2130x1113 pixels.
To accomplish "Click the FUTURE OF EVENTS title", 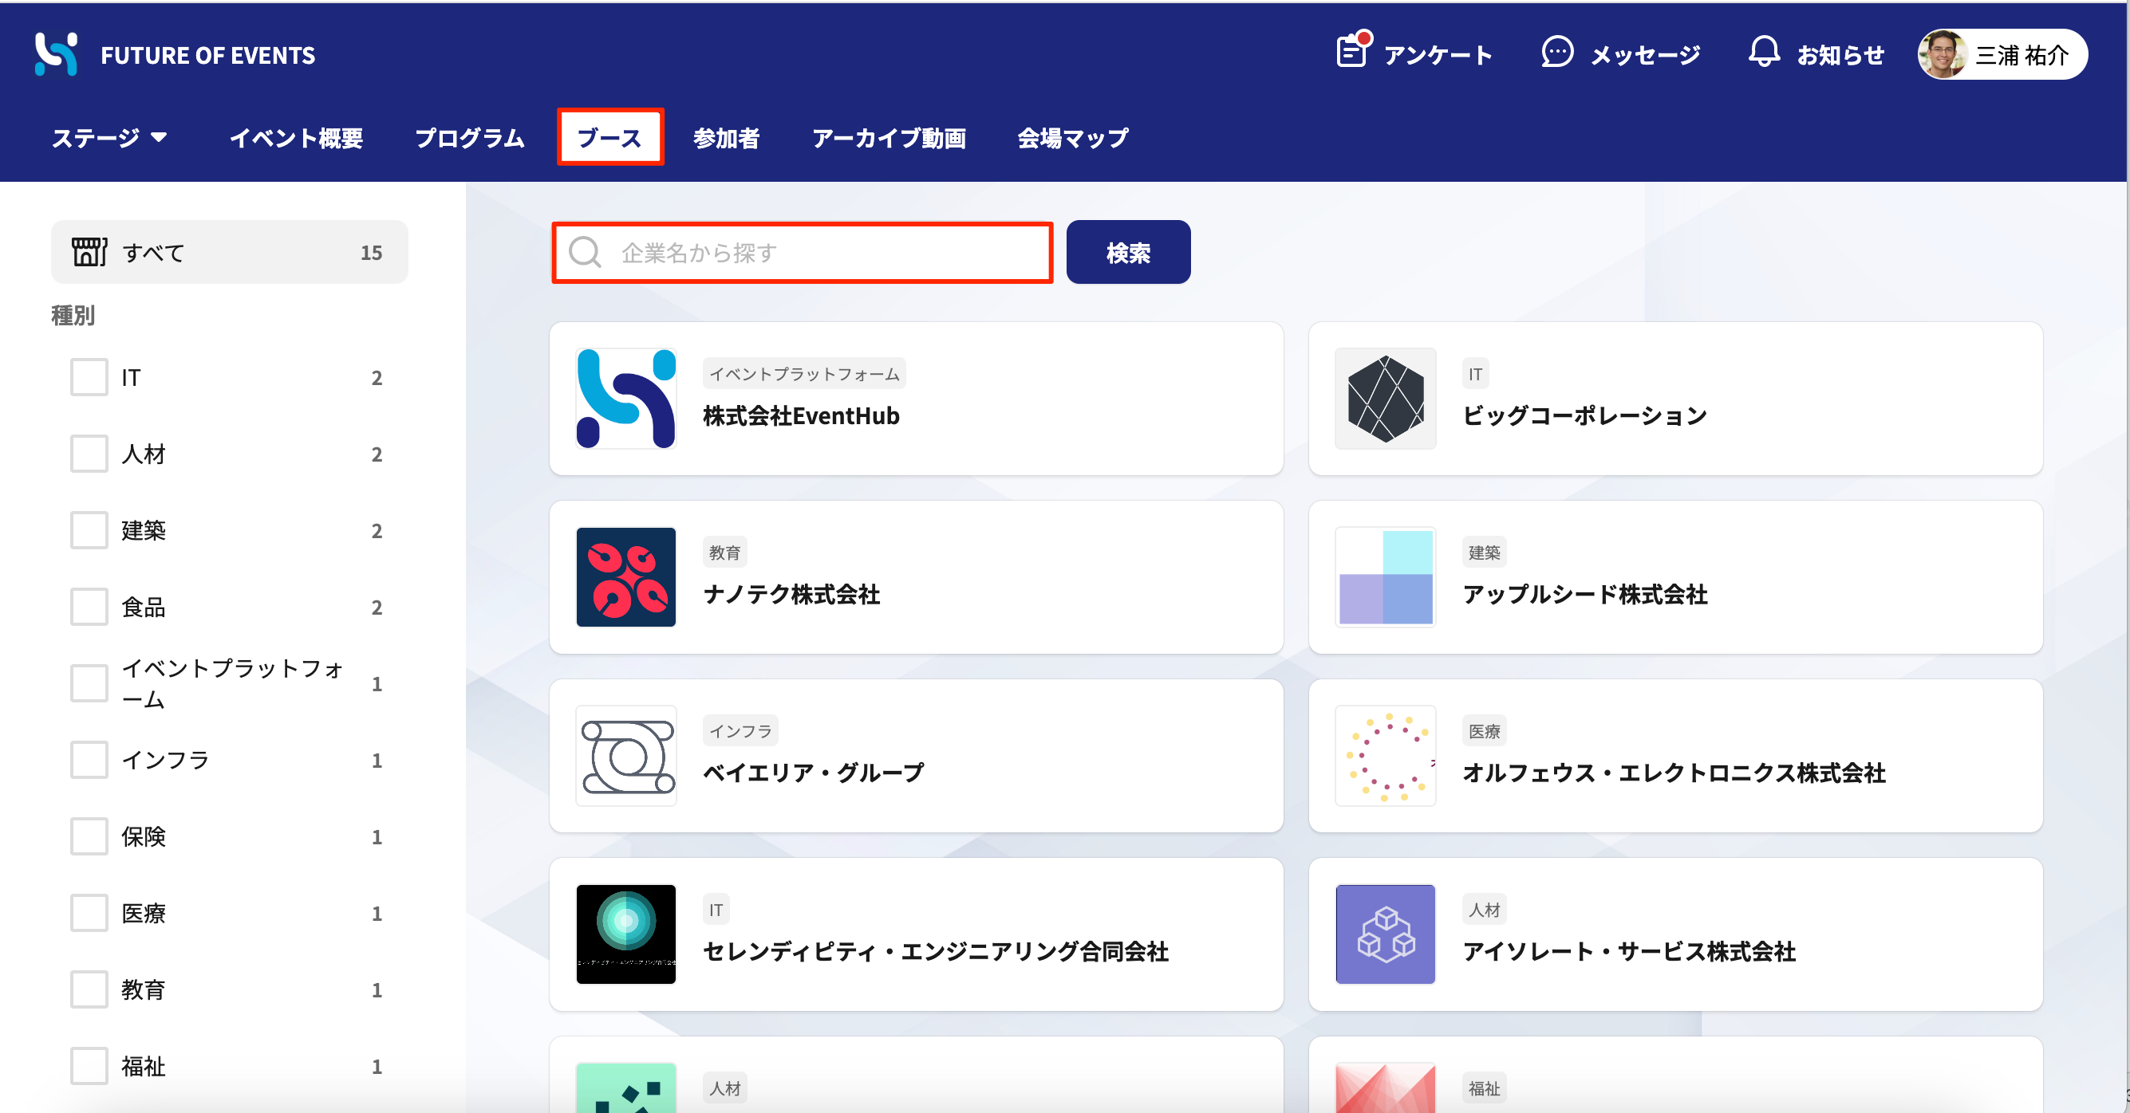I will click(207, 54).
